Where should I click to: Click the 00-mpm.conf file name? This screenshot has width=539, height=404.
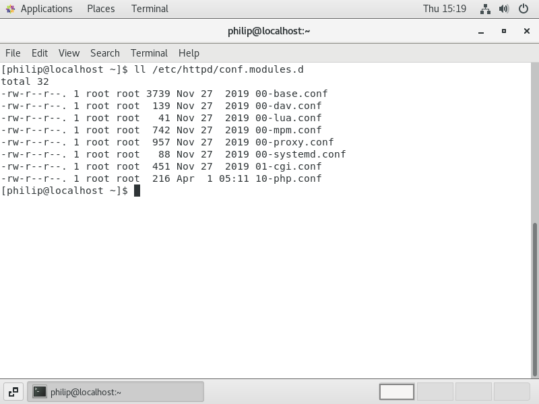click(x=288, y=130)
